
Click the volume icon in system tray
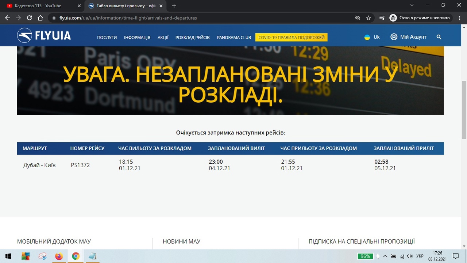coord(410,256)
